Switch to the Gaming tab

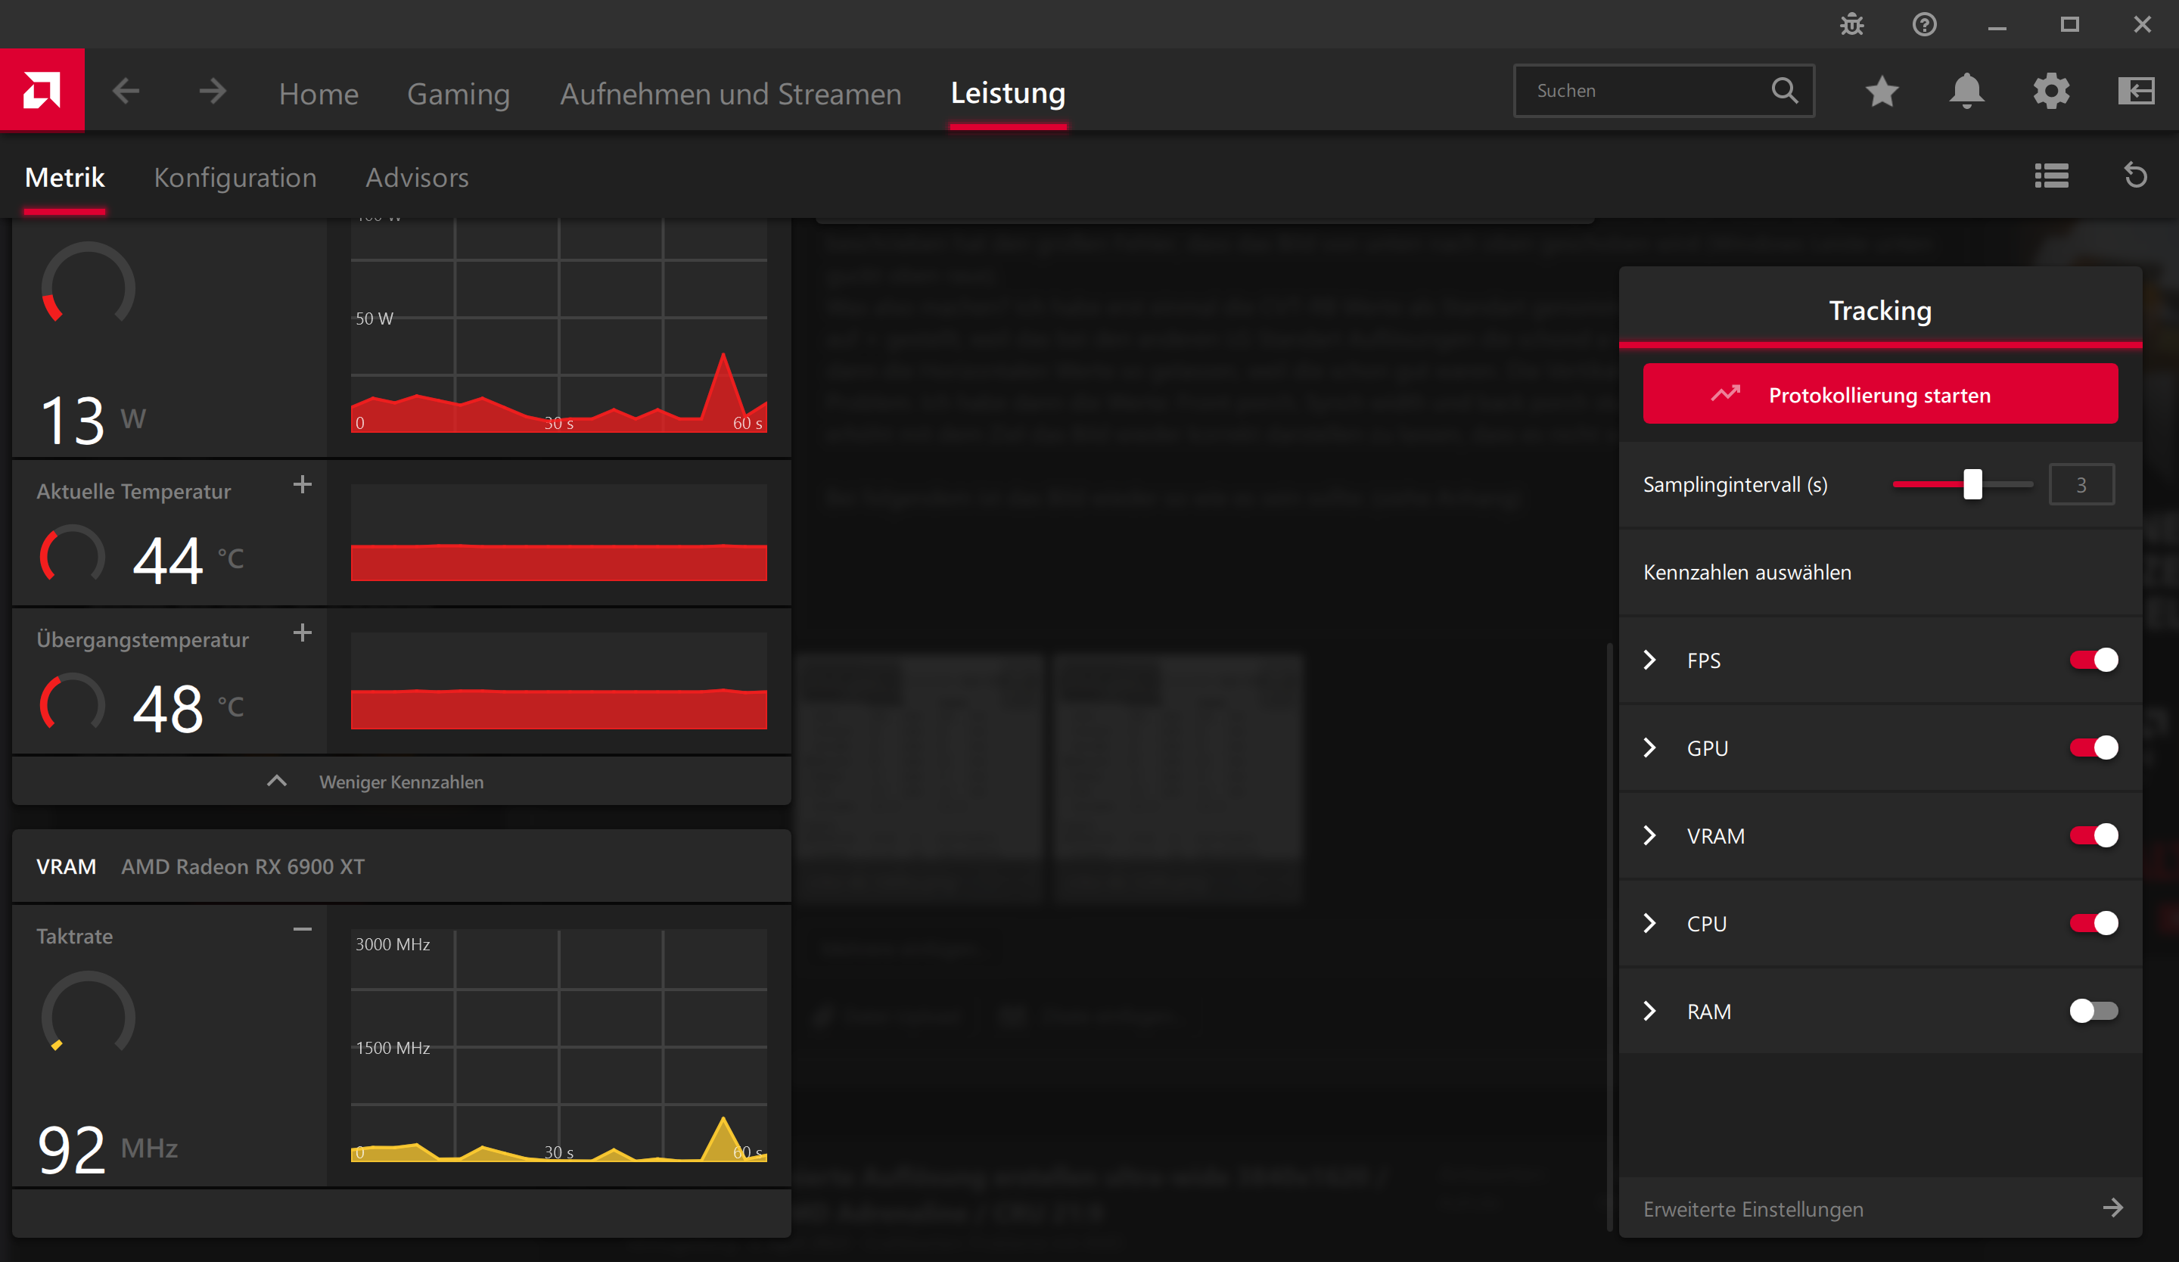coord(458,93)
